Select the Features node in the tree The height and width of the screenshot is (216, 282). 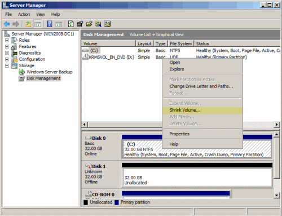coord(28,46)
